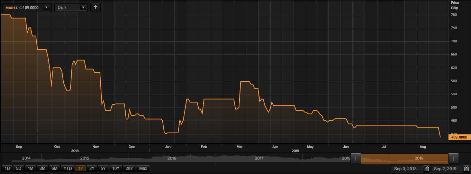Switch to the 3M range
This screenshot has width=471, height=174.
point(43,168)
